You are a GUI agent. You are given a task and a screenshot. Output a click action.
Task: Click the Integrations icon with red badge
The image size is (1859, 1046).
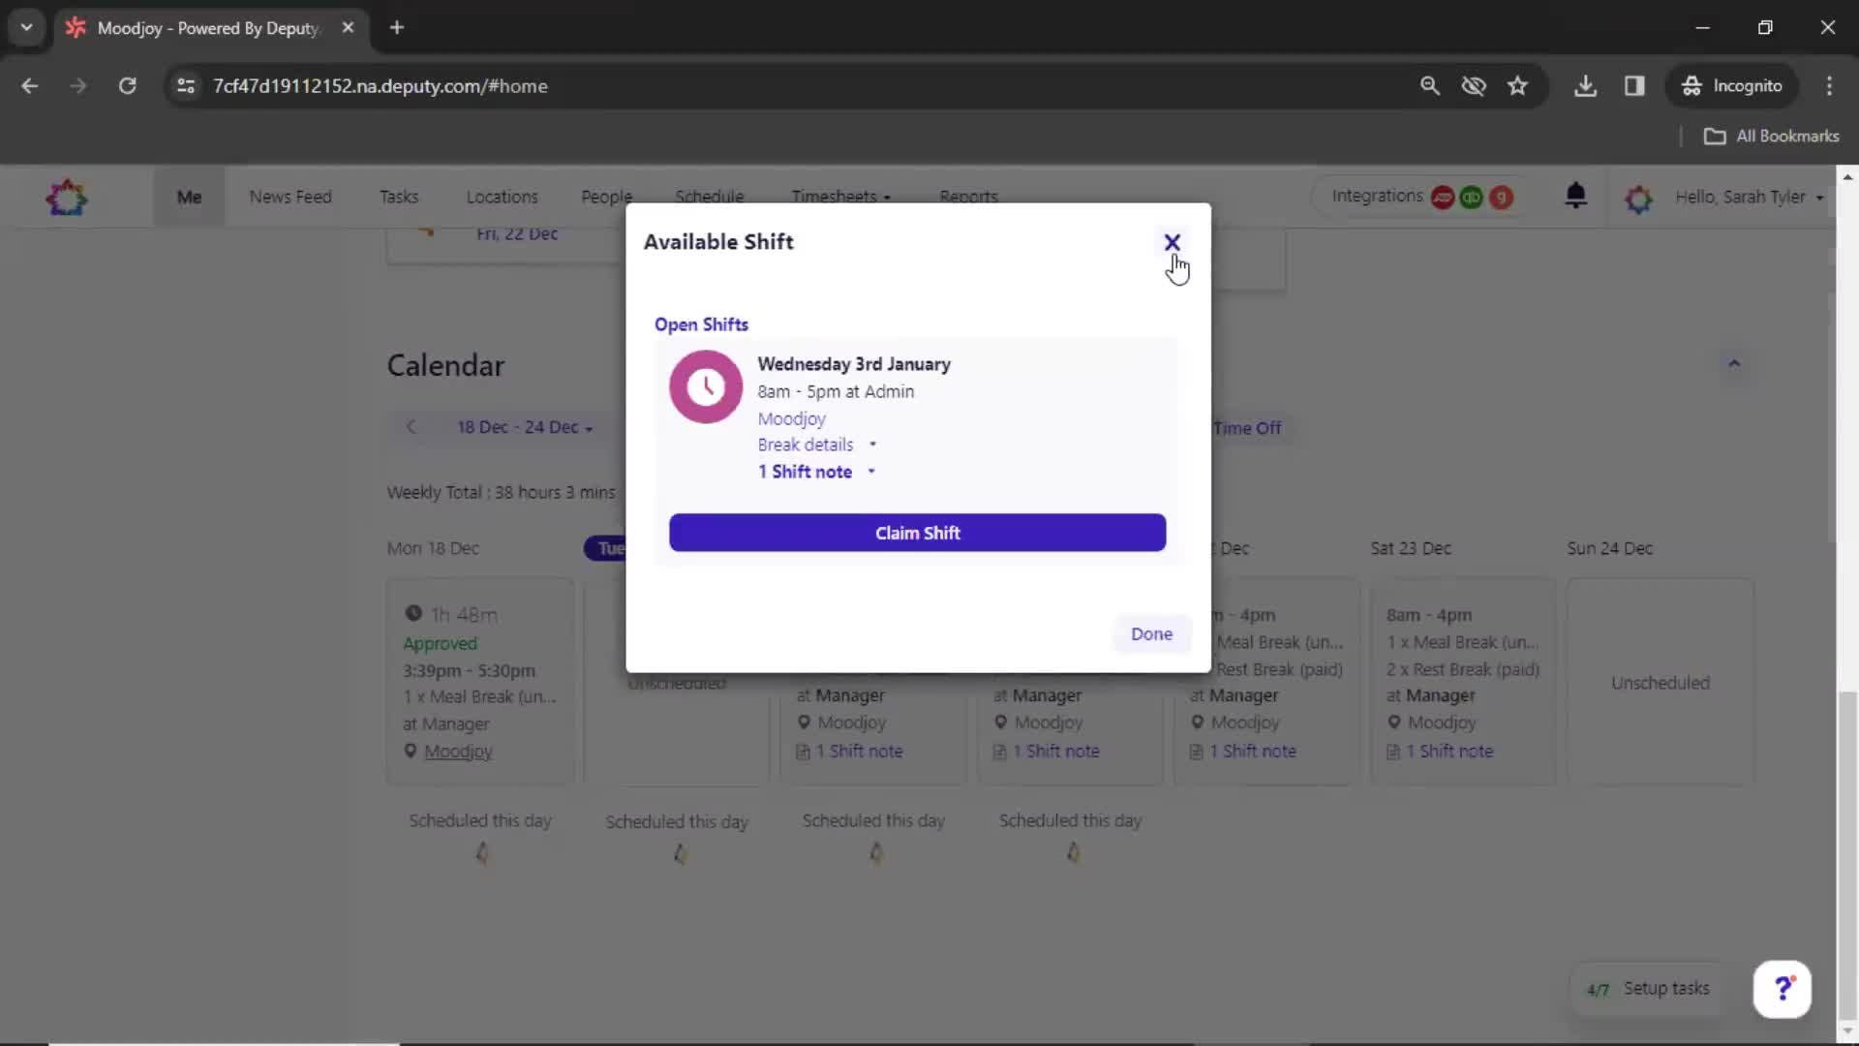(x=1443, y=197)
